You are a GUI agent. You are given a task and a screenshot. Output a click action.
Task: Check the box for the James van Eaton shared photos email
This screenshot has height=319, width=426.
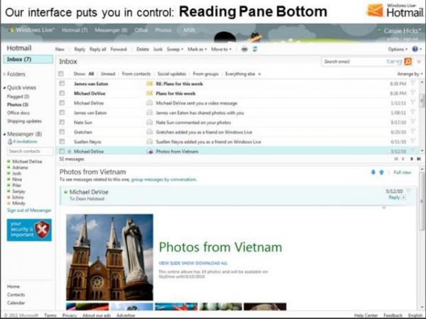click(62, 112)
